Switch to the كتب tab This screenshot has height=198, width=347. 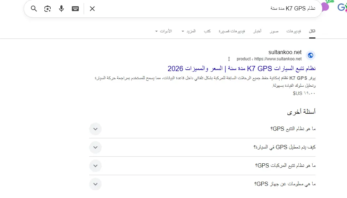click(x=207, y=31)
